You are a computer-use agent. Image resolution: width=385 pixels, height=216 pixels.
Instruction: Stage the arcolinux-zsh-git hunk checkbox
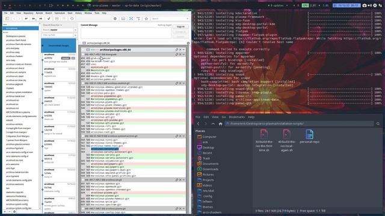(83, 180)
